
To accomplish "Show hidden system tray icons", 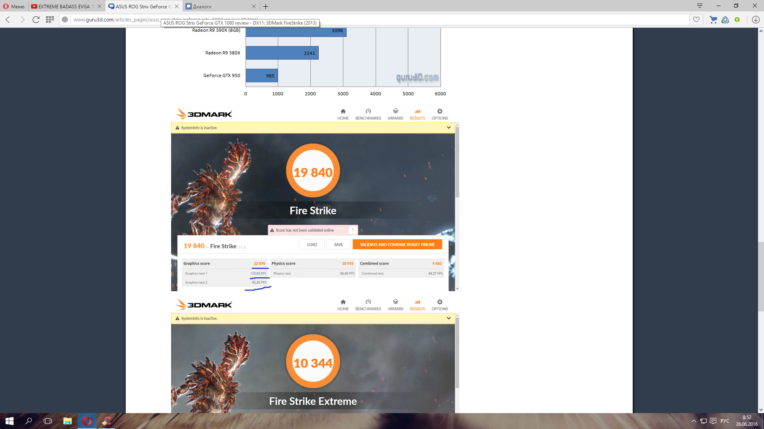I will [694, 421].
